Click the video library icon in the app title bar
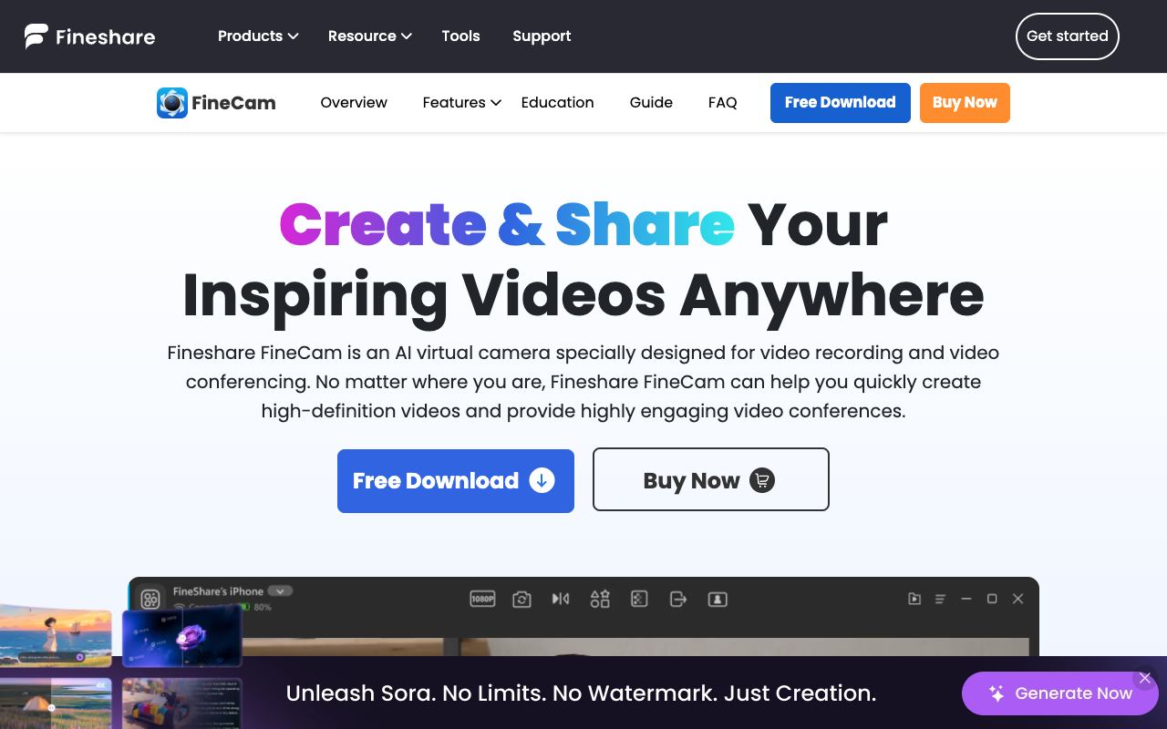Screen dimensions: 1167x729 coord(914,599)
